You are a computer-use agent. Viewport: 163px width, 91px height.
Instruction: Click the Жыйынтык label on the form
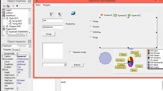[x=70, y=24]
